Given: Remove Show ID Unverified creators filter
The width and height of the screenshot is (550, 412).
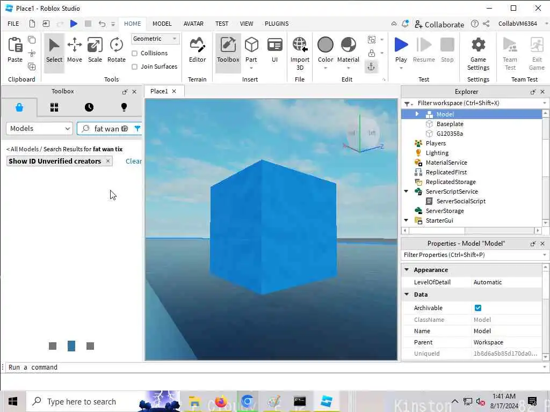Looking at the screenshot, I should pos(108,161).
